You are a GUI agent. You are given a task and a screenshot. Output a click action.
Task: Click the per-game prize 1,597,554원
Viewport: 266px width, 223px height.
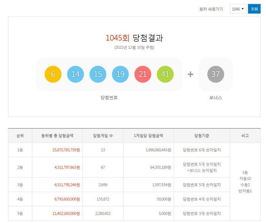(161, 185)
